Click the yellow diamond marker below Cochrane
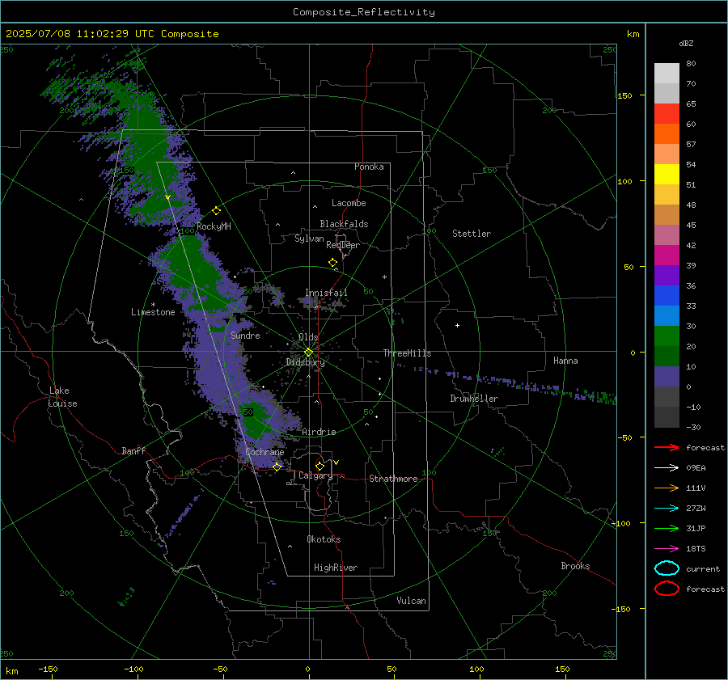The image size is (728, 680). [x=277, y=467]
